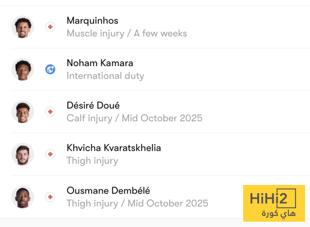Click Désiré Doué's player avatar photo
The height and width of the screenshot is (227, 310).
point(22,112)
